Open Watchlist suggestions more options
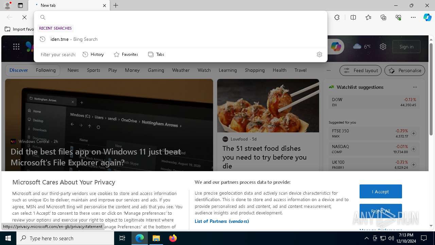This screenshot has height=245, width=435. point(415,87)
